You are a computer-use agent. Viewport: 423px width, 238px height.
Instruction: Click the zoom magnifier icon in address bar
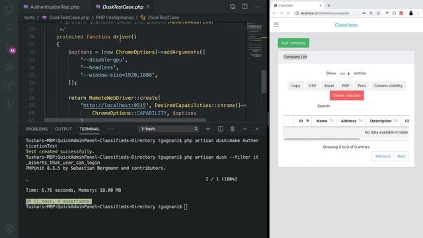pos(371,13)
